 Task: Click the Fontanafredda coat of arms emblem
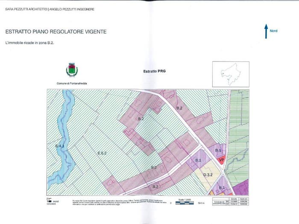(72, 70)
